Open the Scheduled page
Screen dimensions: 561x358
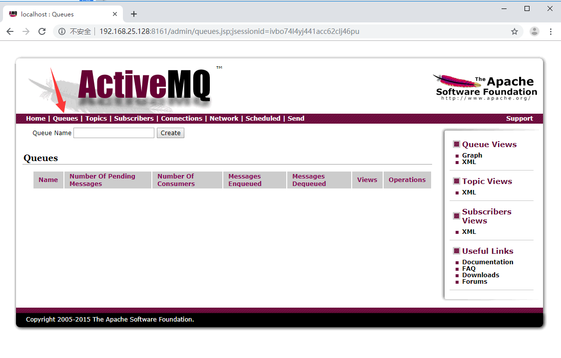click(263, 119)
